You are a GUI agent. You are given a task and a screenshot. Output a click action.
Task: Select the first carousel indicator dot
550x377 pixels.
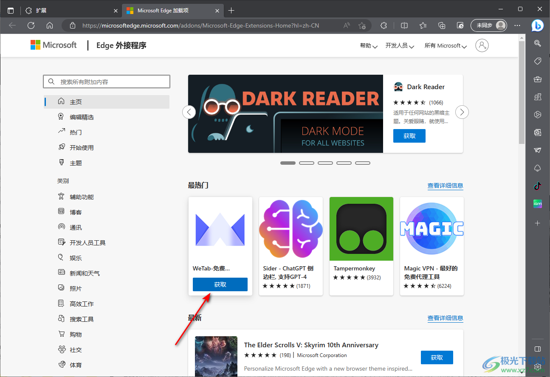pos(288,163)
